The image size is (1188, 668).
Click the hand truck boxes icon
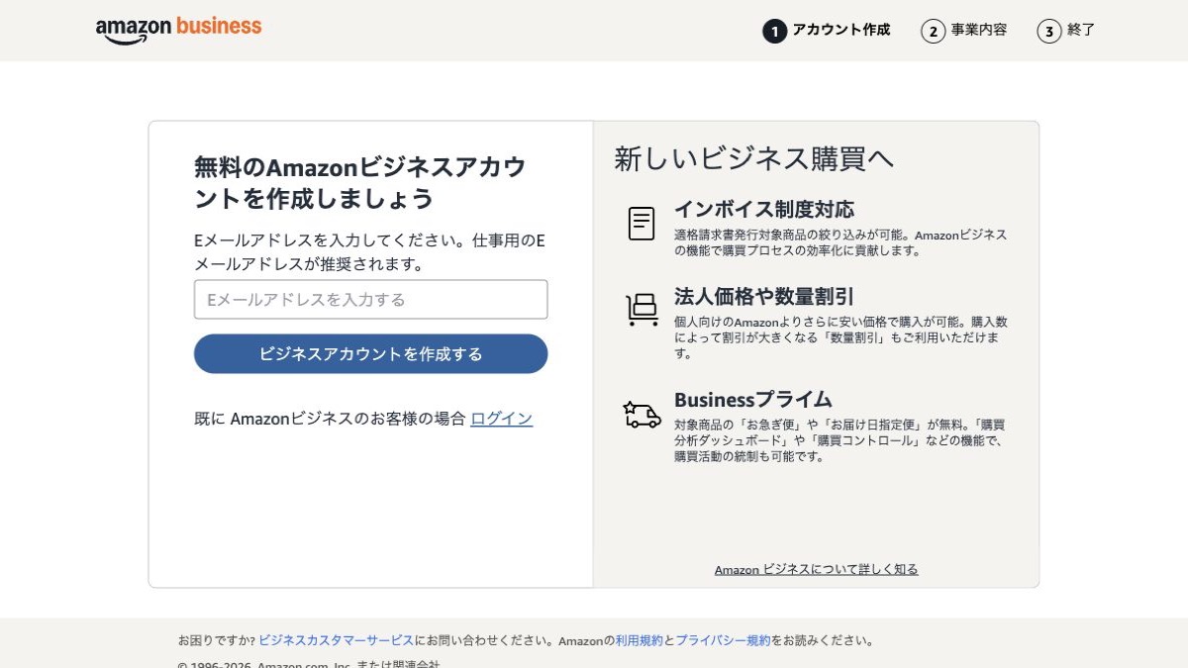[x=642, y=310]
